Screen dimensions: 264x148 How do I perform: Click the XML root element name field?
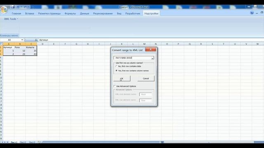(146, 95)
